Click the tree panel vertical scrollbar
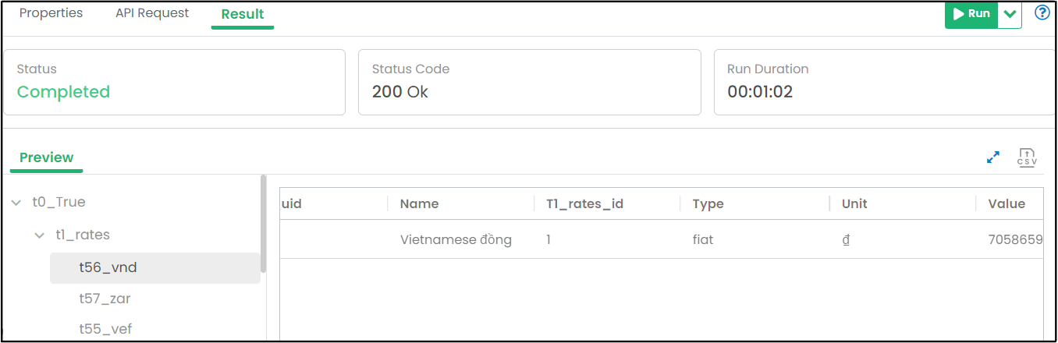The image size is (1058, 343). (263, 225)
